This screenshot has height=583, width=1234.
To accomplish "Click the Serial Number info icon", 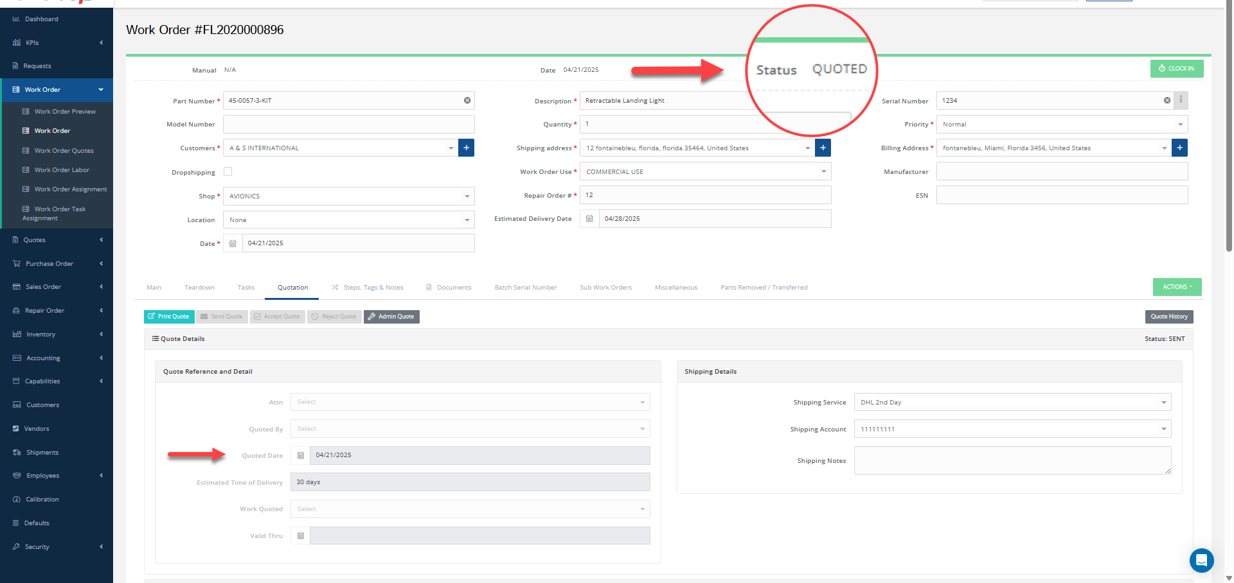I will [x=1181, y=100].
